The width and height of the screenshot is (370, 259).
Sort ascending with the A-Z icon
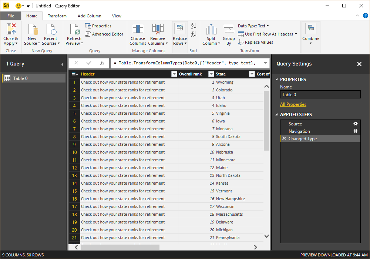tap(194, 26)
